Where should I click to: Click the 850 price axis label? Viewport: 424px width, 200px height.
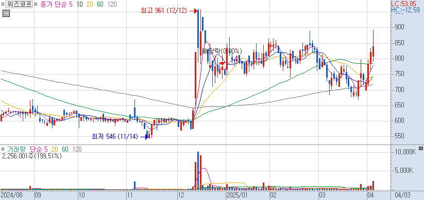tap(400, 43)
